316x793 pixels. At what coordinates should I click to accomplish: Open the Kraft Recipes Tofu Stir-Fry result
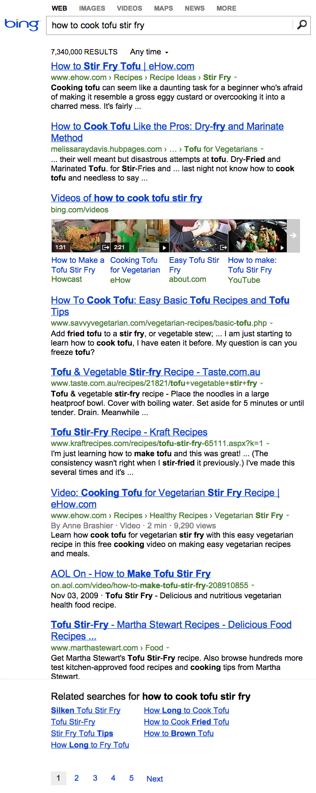(x=129, y=432)
